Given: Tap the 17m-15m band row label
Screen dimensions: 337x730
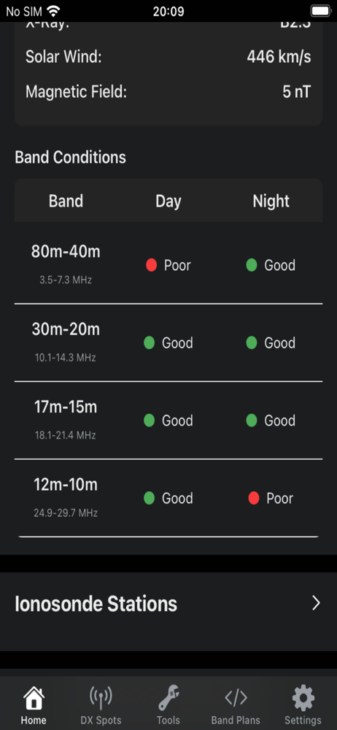Looking at the screenshot, I should tap(66, 407).
